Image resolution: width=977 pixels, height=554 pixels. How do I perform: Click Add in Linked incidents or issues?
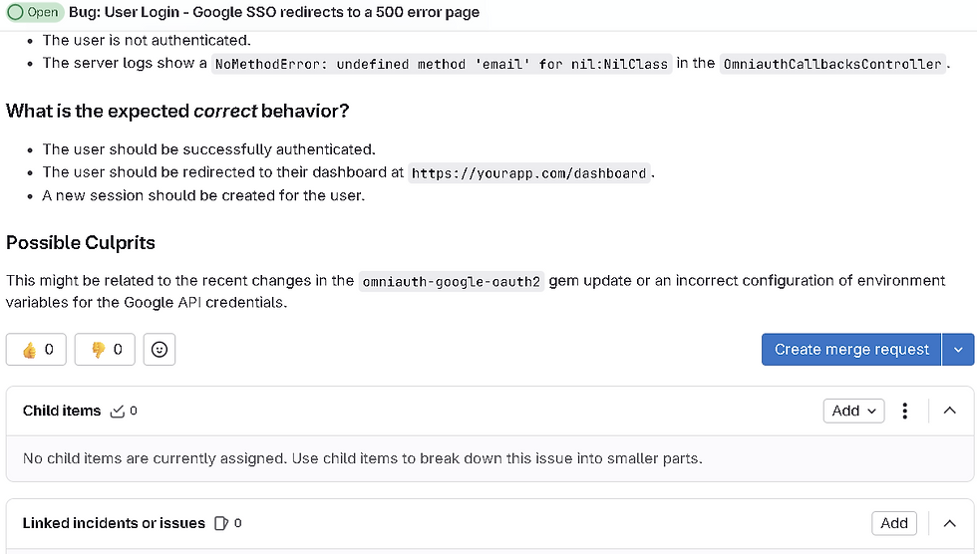(x=894, y=523)
